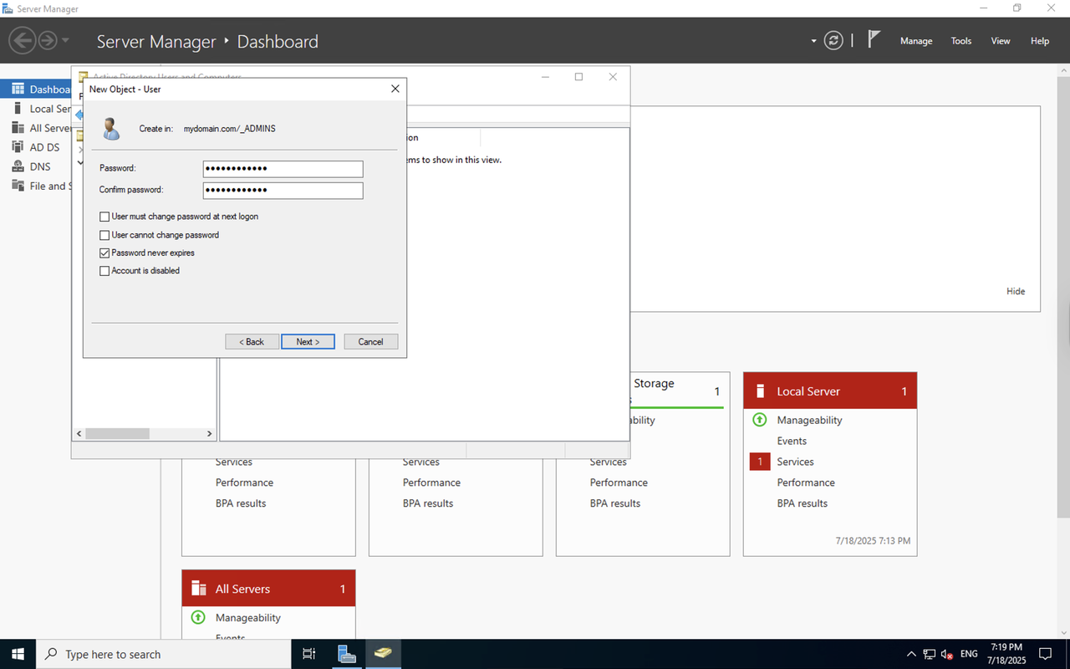
Task: Click into the Password field
Action: click(283, 169)
